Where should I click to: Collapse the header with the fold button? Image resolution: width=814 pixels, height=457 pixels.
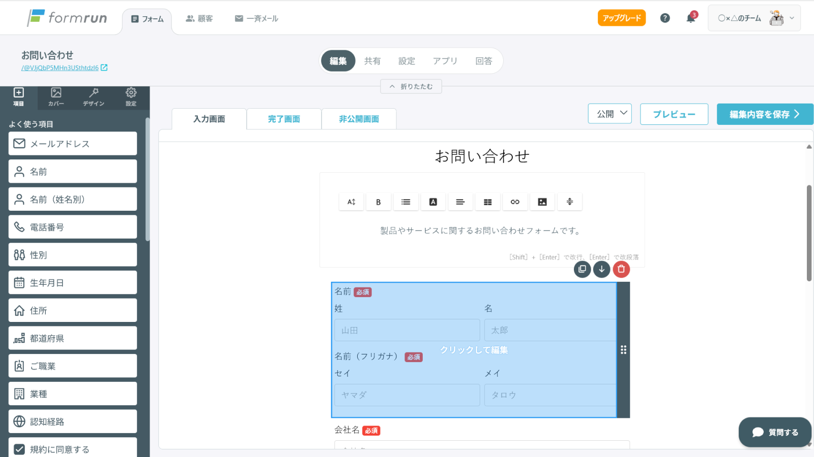pos(411,87)
